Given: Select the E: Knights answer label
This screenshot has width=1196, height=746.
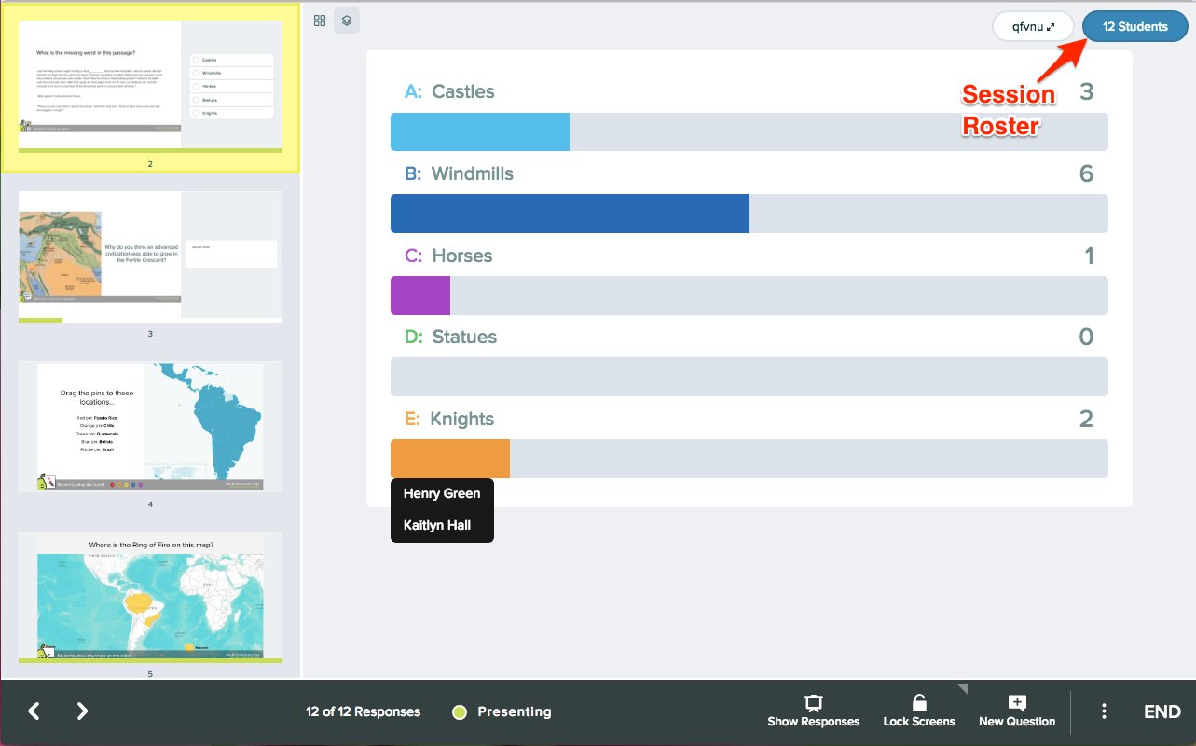Looking at the screenshot, I should click(x=449, y=419).
